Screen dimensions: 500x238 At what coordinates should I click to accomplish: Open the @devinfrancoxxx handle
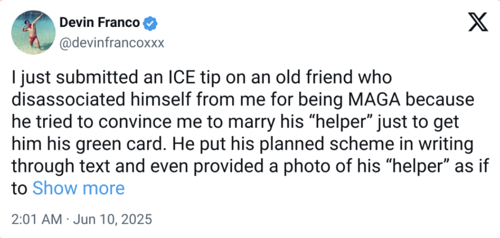click(112, 43)
